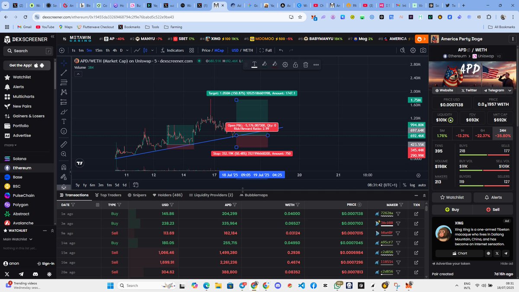
Task: Open the Top Traders tab
Action: [108, 195]
